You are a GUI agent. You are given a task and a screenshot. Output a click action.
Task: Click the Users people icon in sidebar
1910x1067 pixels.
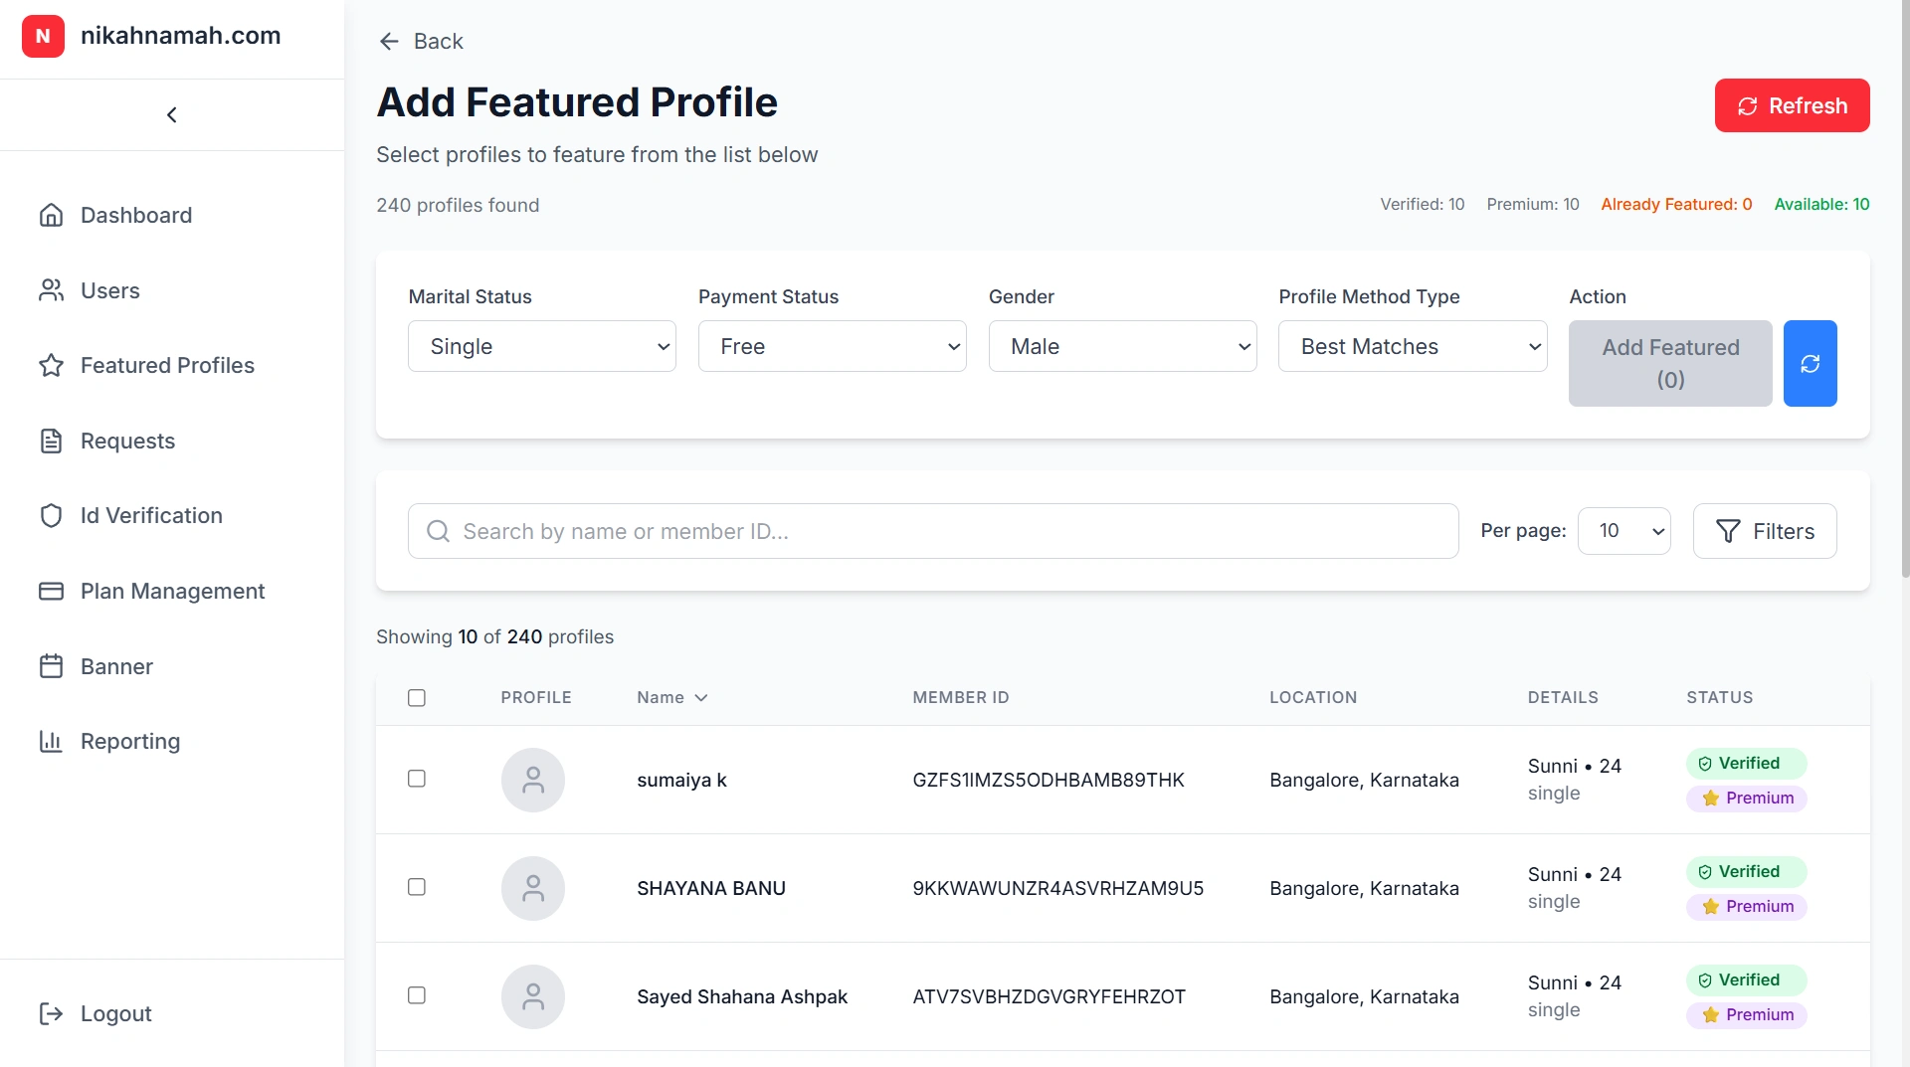pyautogui.click(x=51, y=290)
